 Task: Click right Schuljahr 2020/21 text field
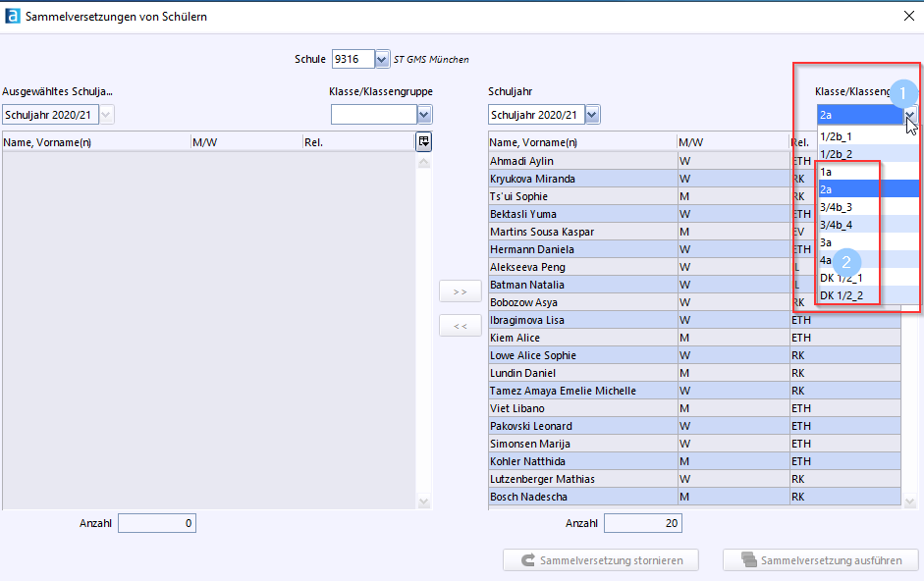536,114
